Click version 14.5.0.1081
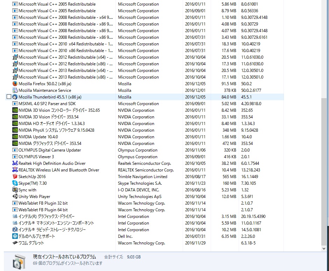Screen dimensions: 329x271 [x=251, y=229]
